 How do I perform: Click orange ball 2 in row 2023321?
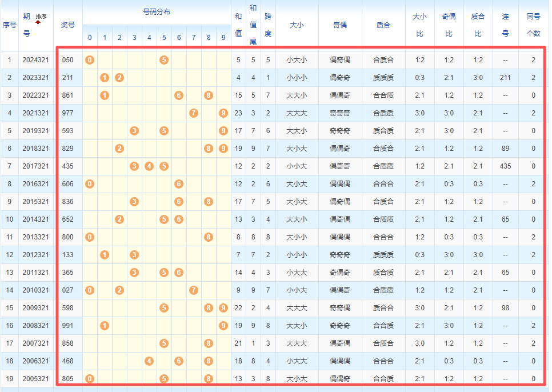click(119, 78)
